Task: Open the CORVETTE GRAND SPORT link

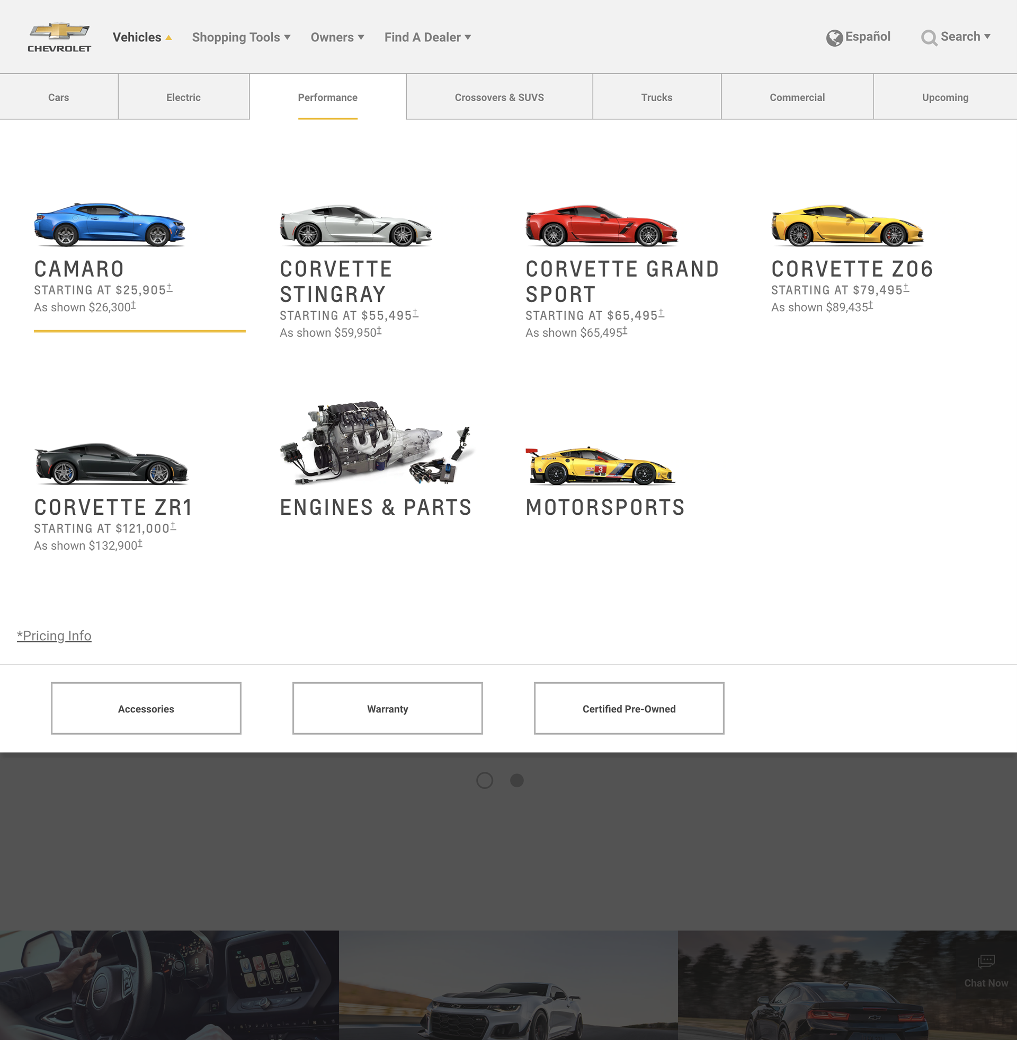Action: click(x=622, y=281)
